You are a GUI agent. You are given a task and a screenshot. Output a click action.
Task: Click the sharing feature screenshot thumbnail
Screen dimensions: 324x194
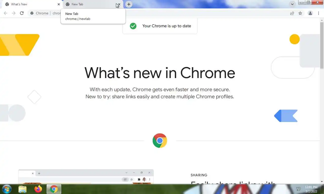pyautogui.click(x=86, y=177)
